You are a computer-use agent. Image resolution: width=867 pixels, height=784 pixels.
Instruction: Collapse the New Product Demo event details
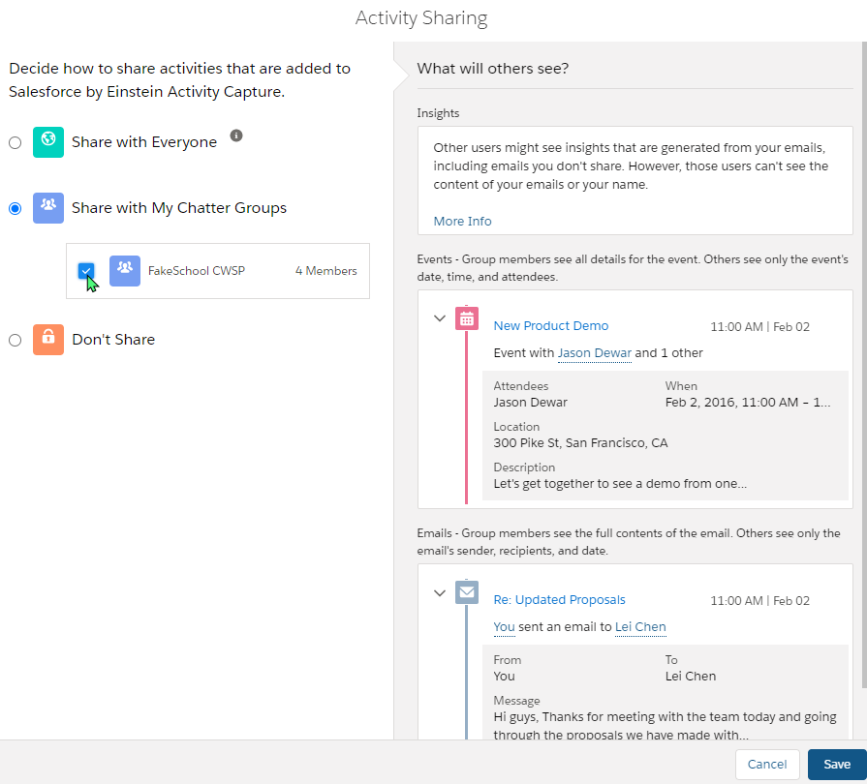440,318
